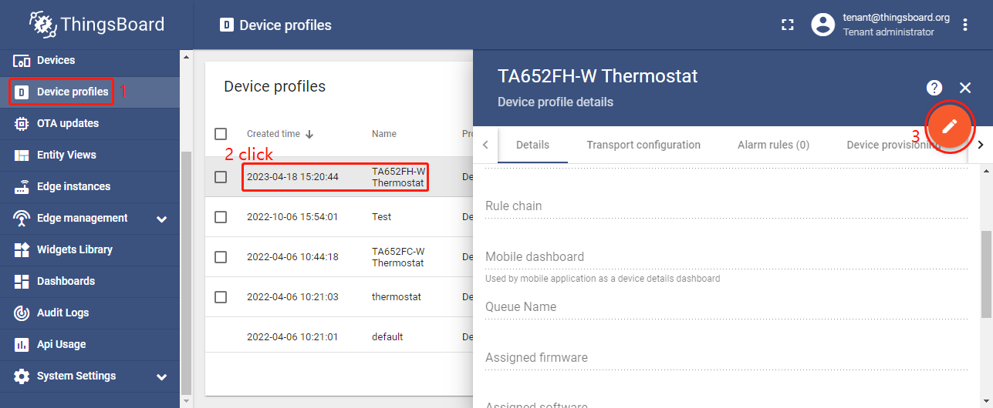Screen dimensions: 993x408
Task: Open Edge instances in the sidebar
Action: 90,186
